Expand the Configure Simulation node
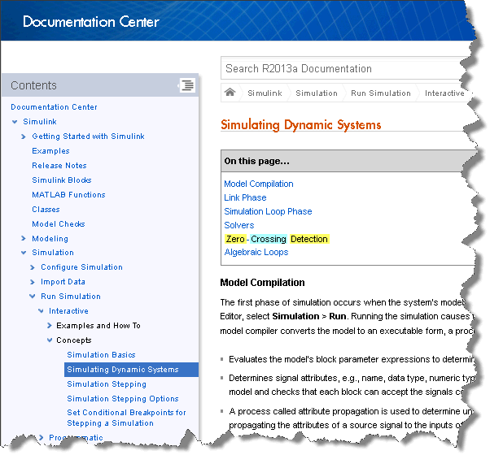This screenshot has height=455, width=490. [33, 267]
